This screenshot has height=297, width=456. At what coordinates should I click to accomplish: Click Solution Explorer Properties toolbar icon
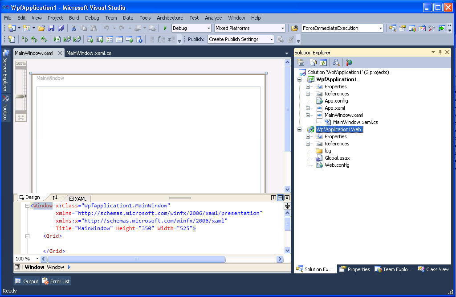(x=301, y=62)
